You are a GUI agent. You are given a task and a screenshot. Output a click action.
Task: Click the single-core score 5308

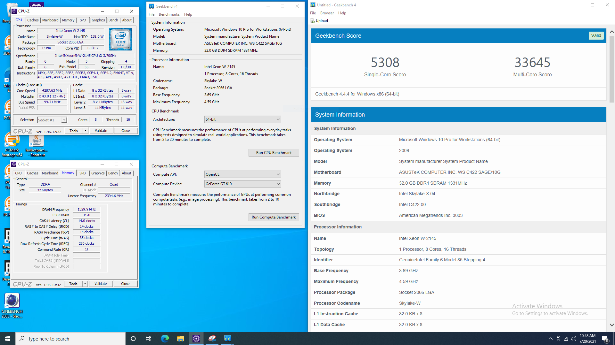pos(385,63)
